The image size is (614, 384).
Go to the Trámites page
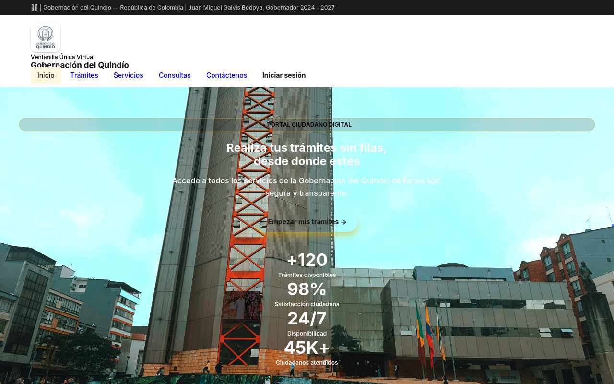[84, 75]
